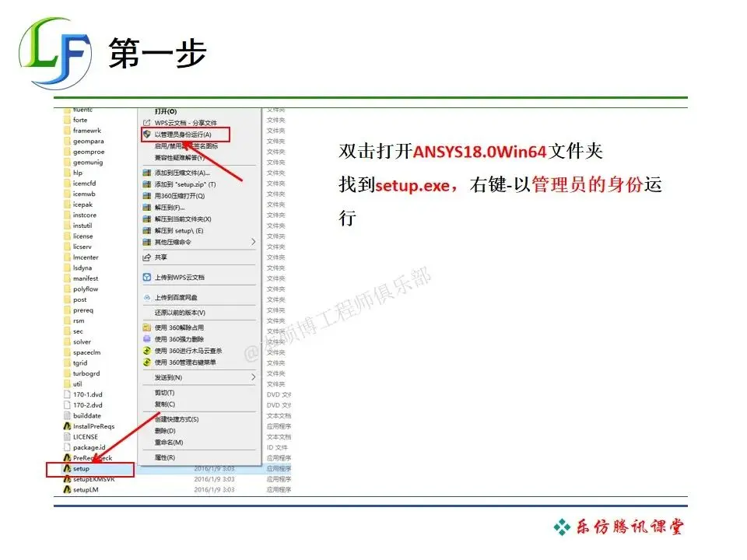Select the file named setupLM
This screenshot has height=560, width=747.
86,489
